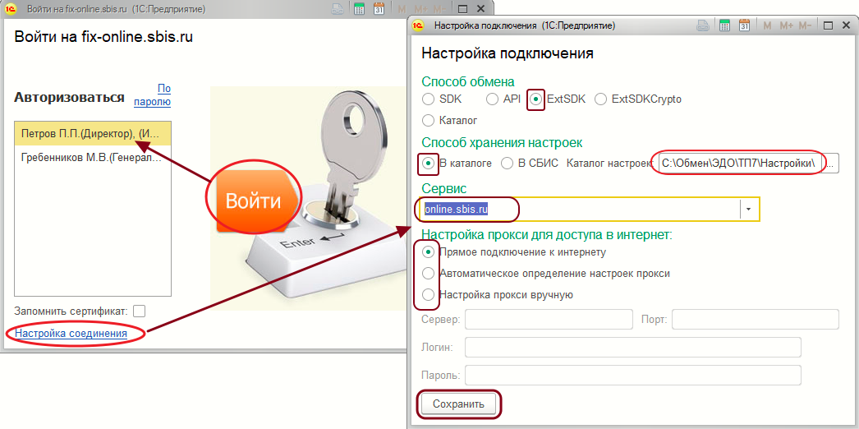Open calculator in Настройка подключения title bar
Screen dimensions: 859x429
tap(724, 25)
